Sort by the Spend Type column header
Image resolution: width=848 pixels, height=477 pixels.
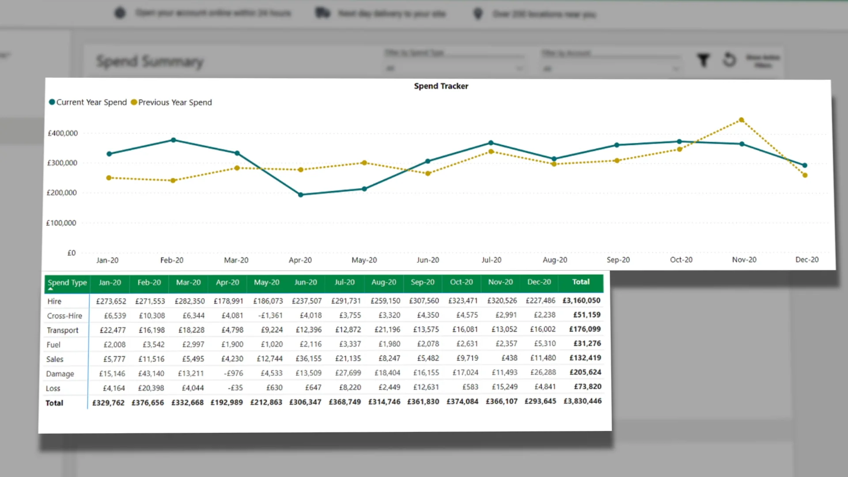[x=67, y=283]
